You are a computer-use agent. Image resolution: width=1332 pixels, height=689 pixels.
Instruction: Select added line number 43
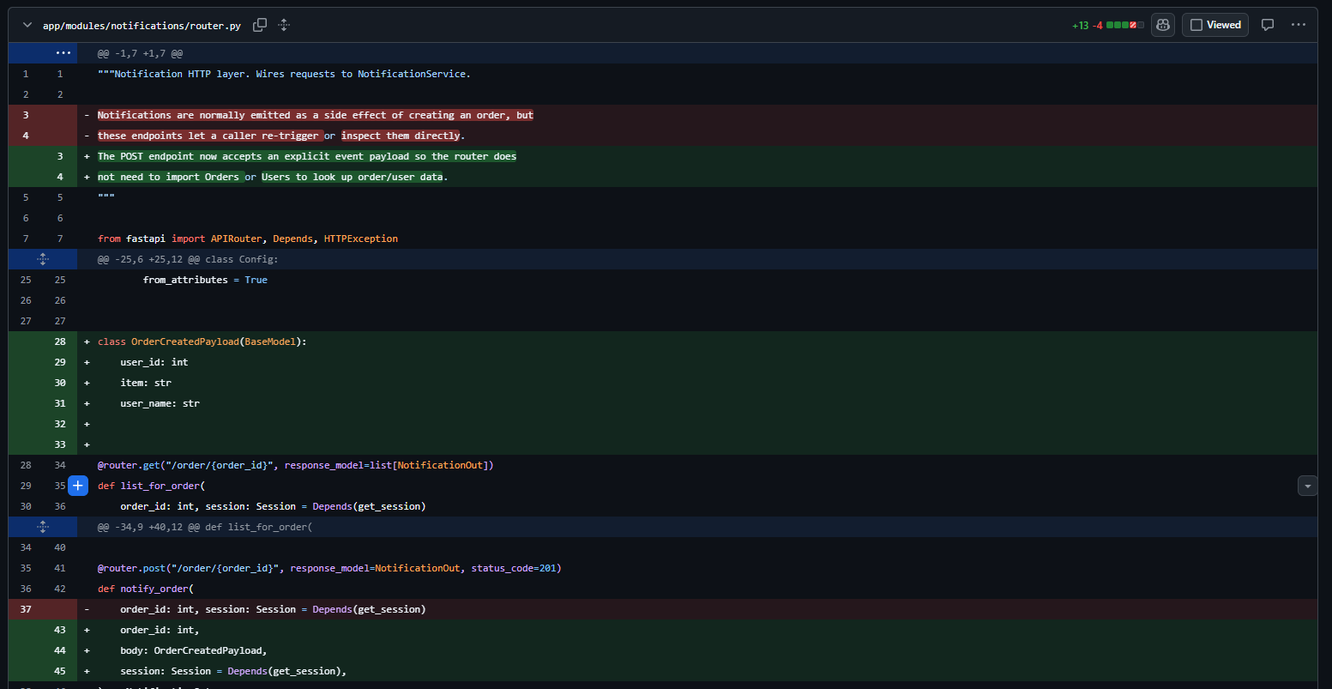[x=60, y=630]
